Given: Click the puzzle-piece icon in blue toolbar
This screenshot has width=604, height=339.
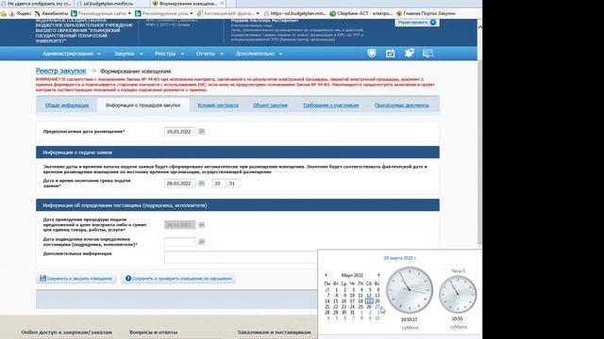Looking at the screenshot, I should [x=409, y=53].
